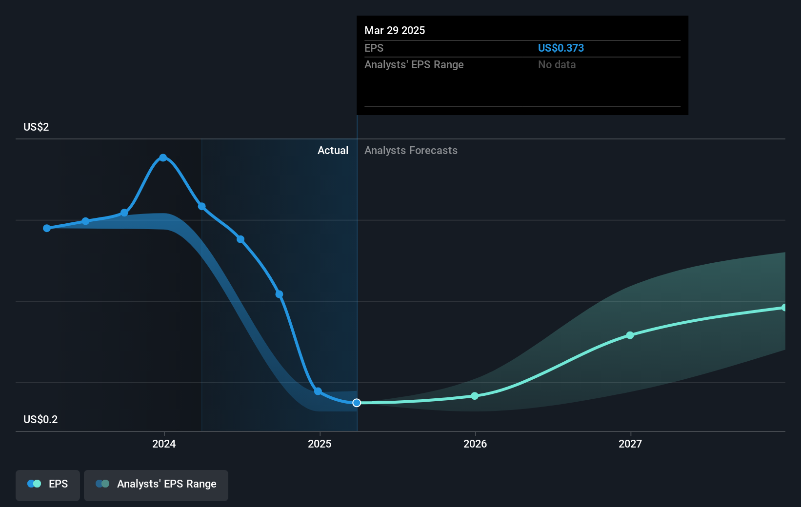Click the 2026 x-axis label
Screen dimensions: 801x507
475,444
